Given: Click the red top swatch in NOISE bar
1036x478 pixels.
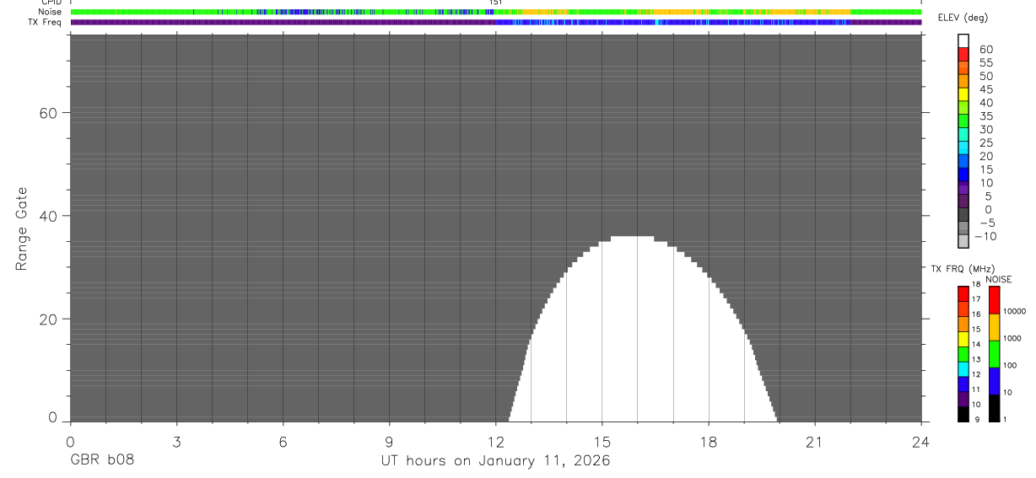Looking at the screenshot, I should coord(994,300).
